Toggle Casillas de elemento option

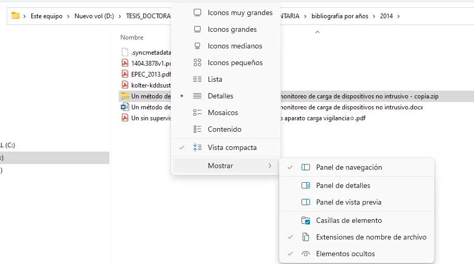pyautogui.click(x=348, y=220)
